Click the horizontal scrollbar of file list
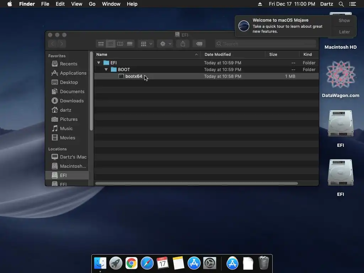Viewport: 364px width, 273px height. point(197,183)
